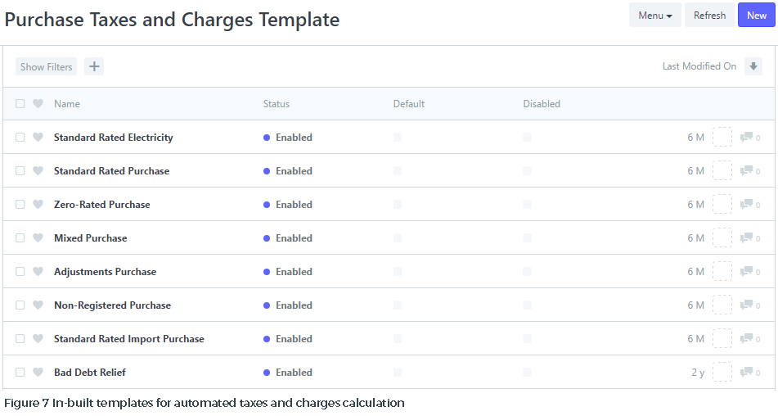Open Non-Registered Purchase template
Screen dimensions: 778x416
point(113,305)
